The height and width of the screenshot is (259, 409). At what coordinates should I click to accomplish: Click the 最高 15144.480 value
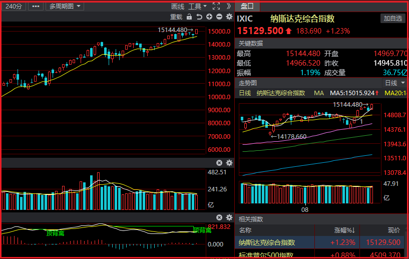[303, 54]
